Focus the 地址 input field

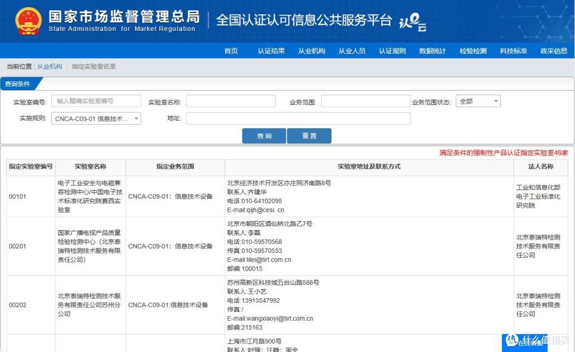pyautogui.click(x=298, y=118)
